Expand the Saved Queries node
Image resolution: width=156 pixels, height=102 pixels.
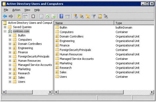[5, 27]
